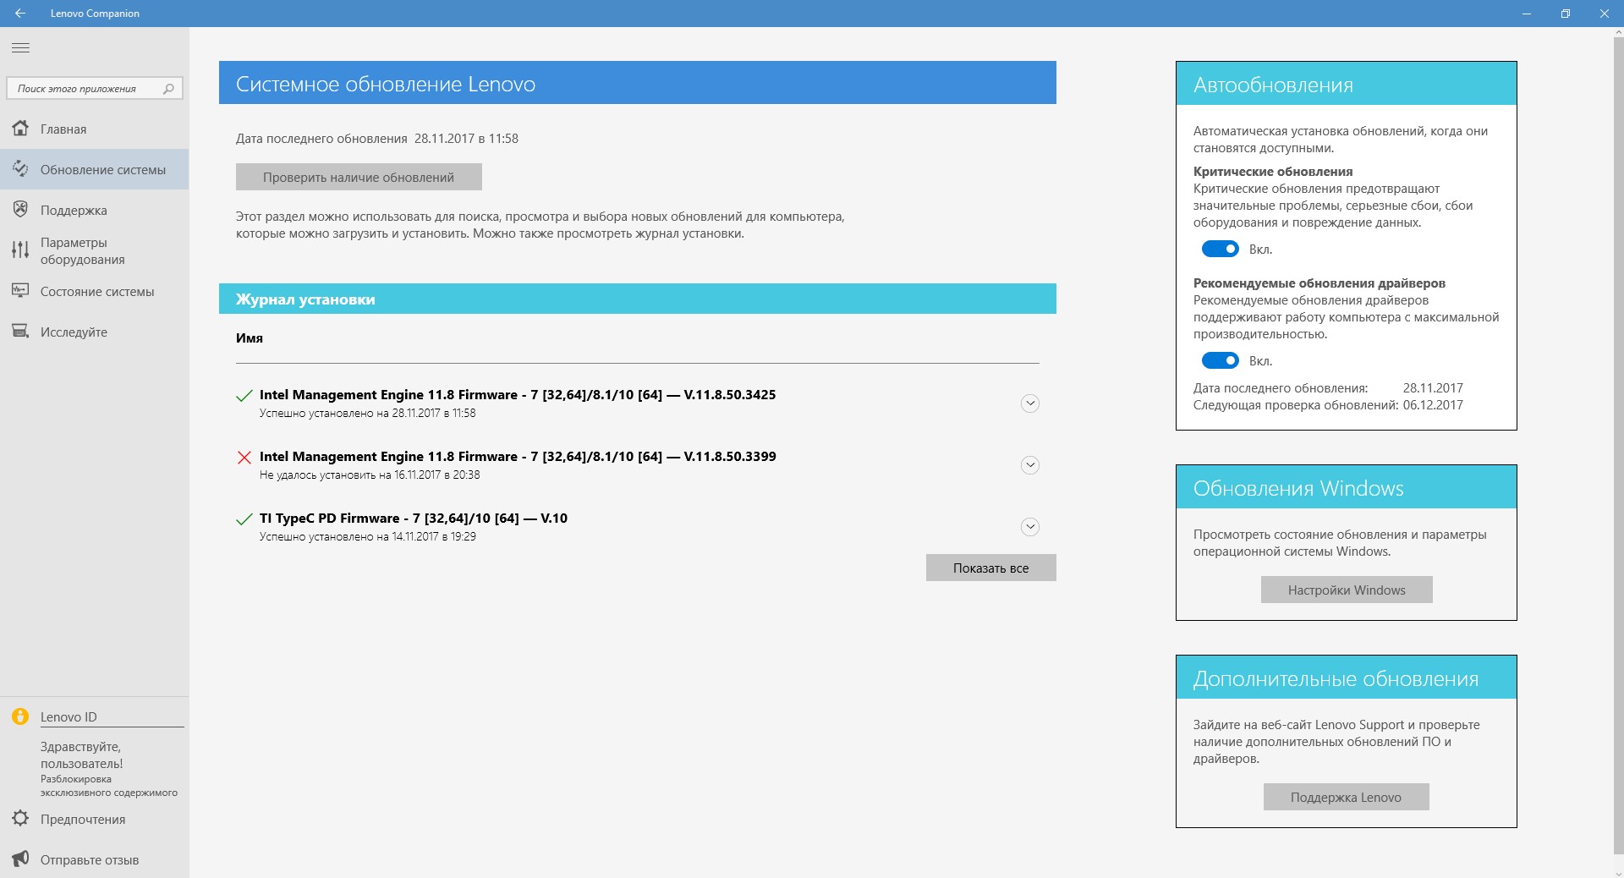Click the back arrow in title bar

pos(20,14)
